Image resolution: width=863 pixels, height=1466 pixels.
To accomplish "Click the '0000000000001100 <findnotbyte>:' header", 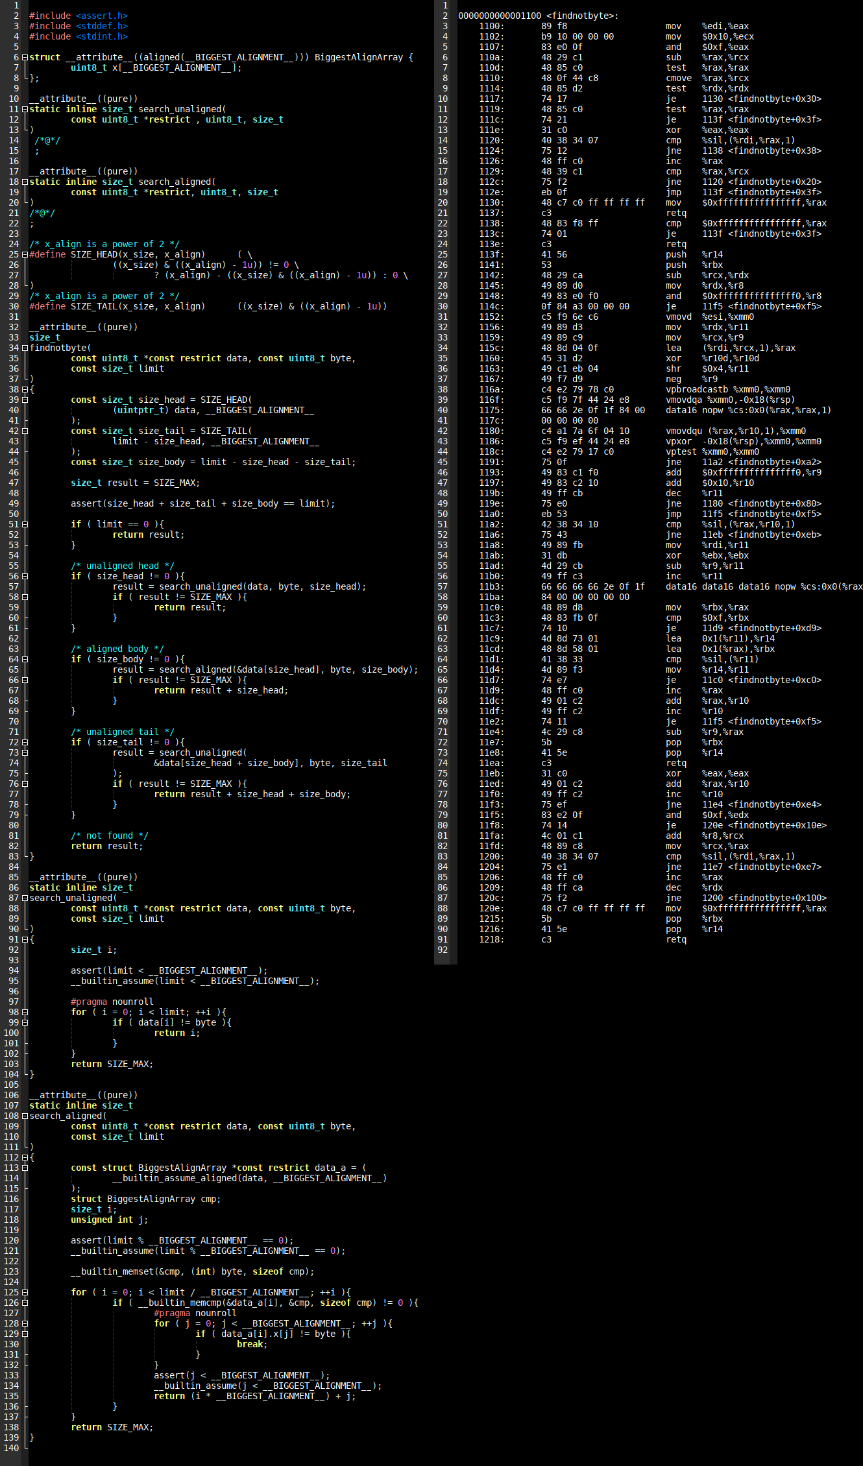I will pyautogui.click(x=539, y=16).
